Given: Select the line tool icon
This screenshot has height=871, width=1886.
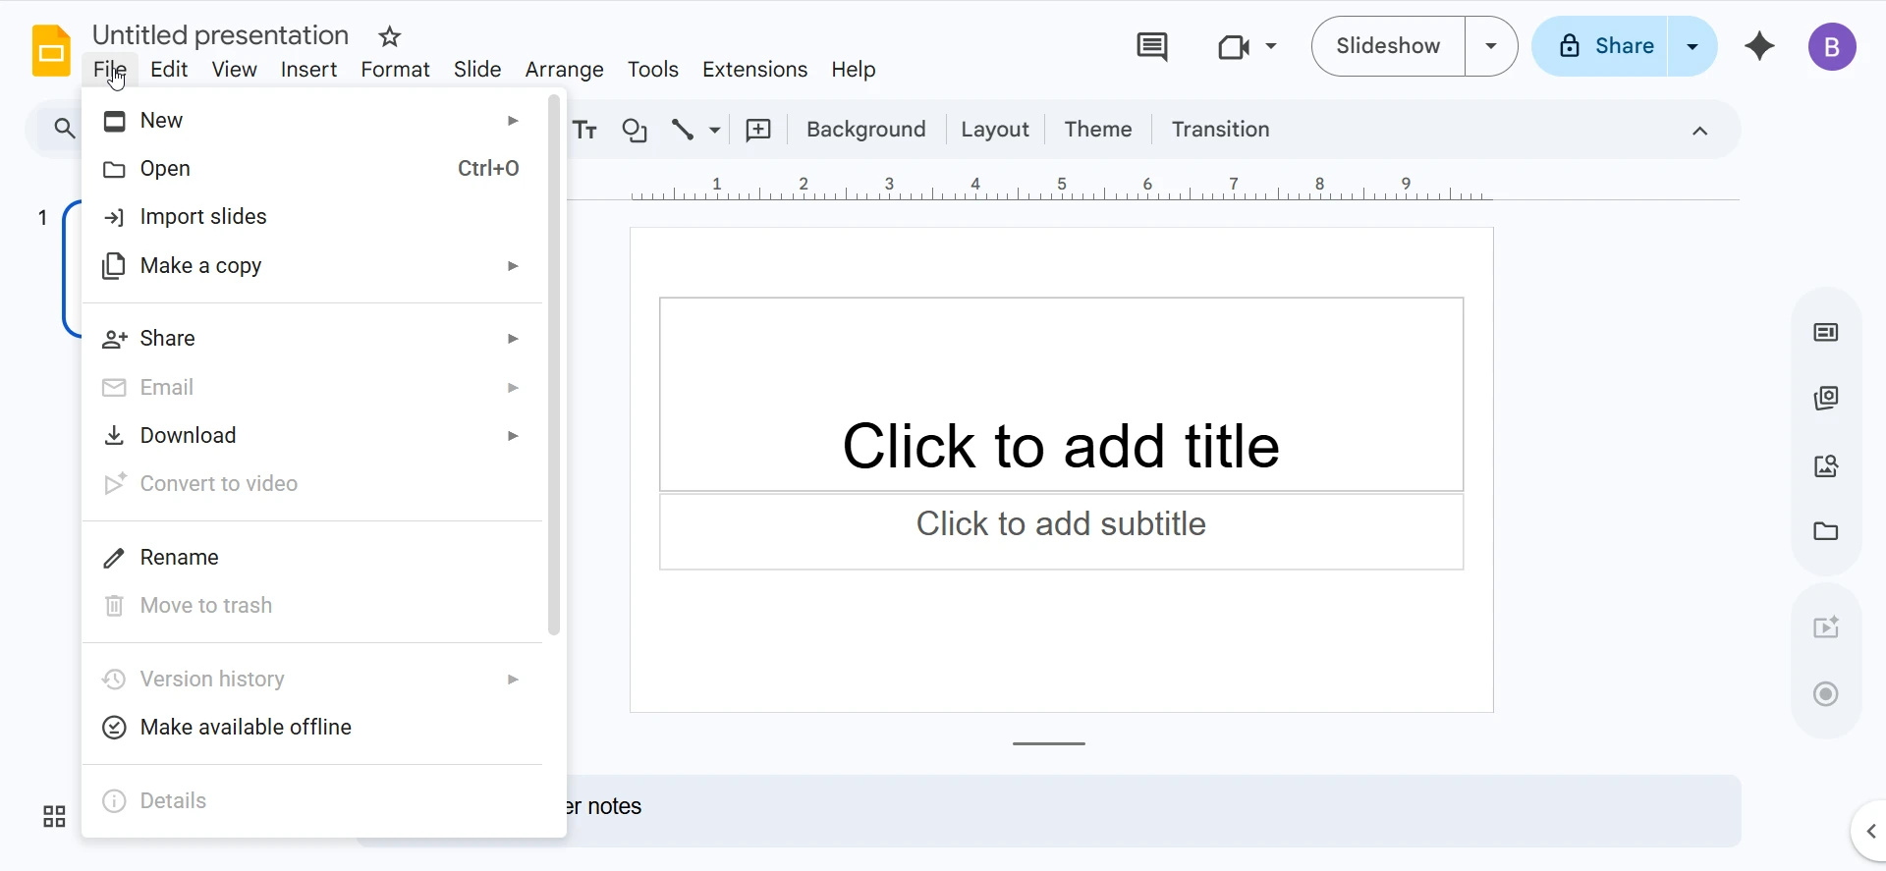Looking at the screenshot, I should (683, 130).
